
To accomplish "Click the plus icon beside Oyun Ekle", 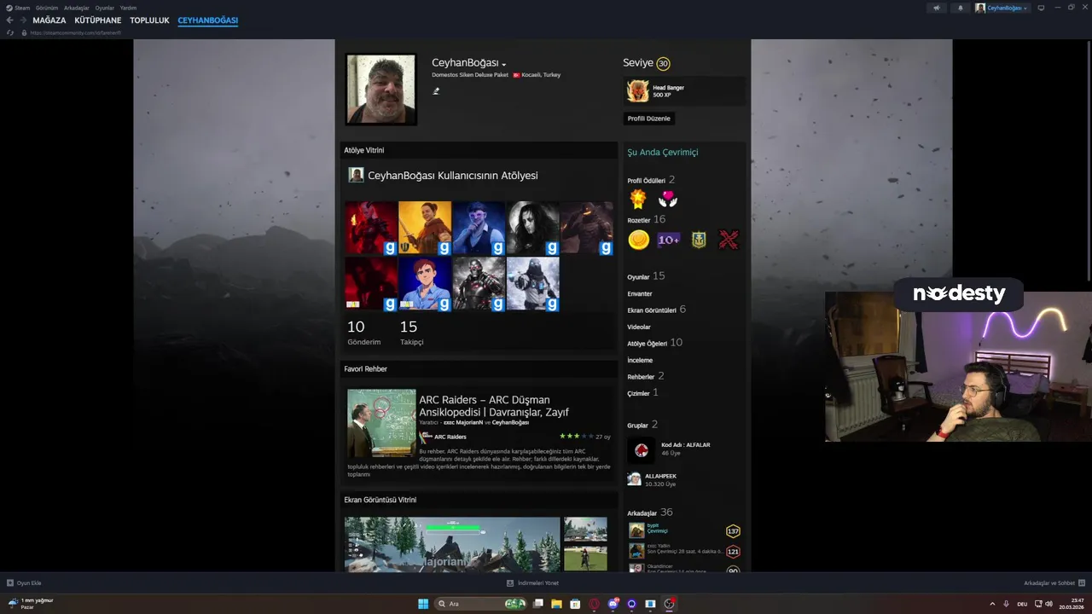I will [x=10, y=583].
